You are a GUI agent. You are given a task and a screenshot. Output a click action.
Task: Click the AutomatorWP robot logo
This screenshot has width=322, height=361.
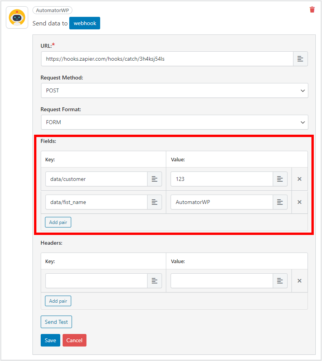(17, 17)
